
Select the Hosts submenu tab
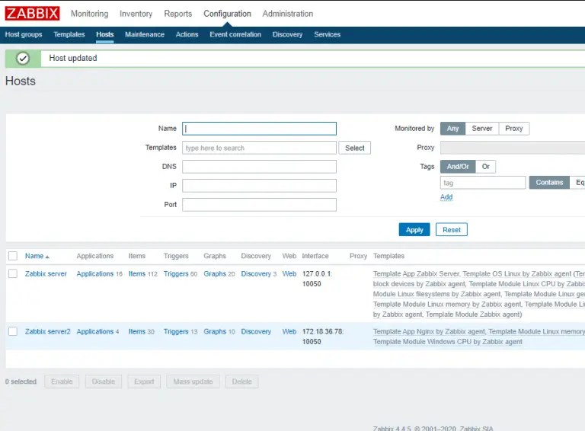105,34
